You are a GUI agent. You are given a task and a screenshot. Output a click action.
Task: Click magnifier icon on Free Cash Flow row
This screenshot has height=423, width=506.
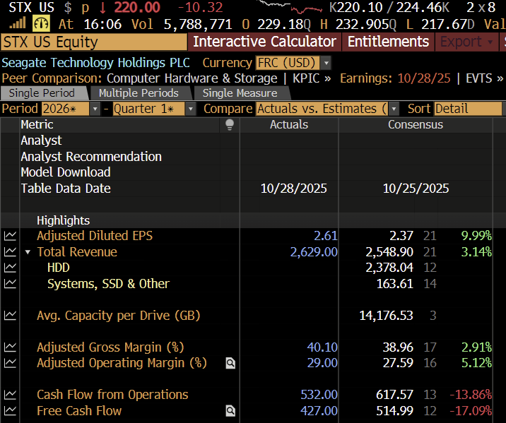point(230,411)
